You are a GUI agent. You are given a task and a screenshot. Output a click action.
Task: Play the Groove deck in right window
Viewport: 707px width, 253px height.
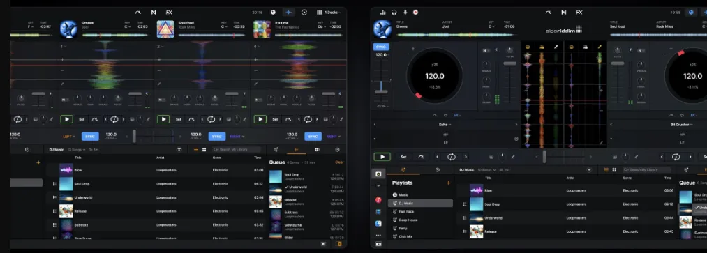point(382,157)
